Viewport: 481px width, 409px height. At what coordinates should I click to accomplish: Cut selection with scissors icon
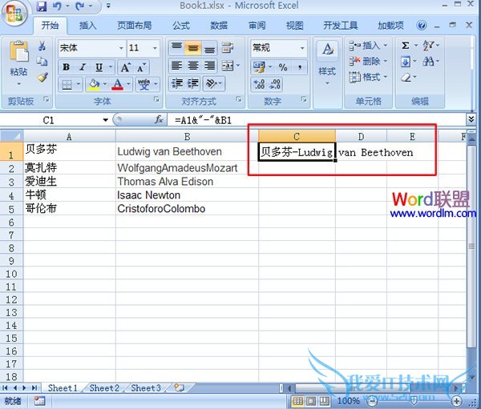click(42, 46)
